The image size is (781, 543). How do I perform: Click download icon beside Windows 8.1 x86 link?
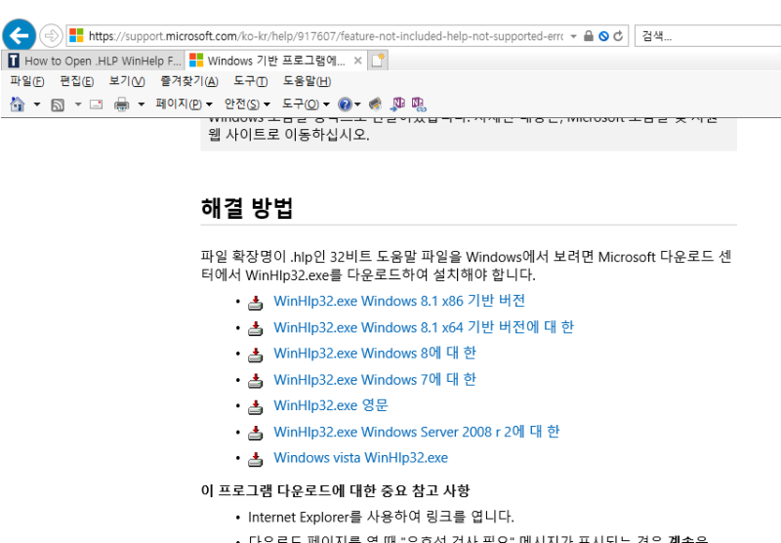(x=256, y=303)
